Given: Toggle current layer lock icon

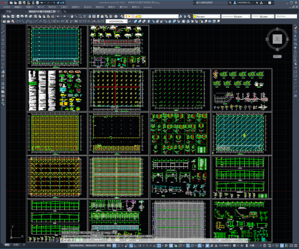Looking at the screenshot, I should [x=136, y=16].
